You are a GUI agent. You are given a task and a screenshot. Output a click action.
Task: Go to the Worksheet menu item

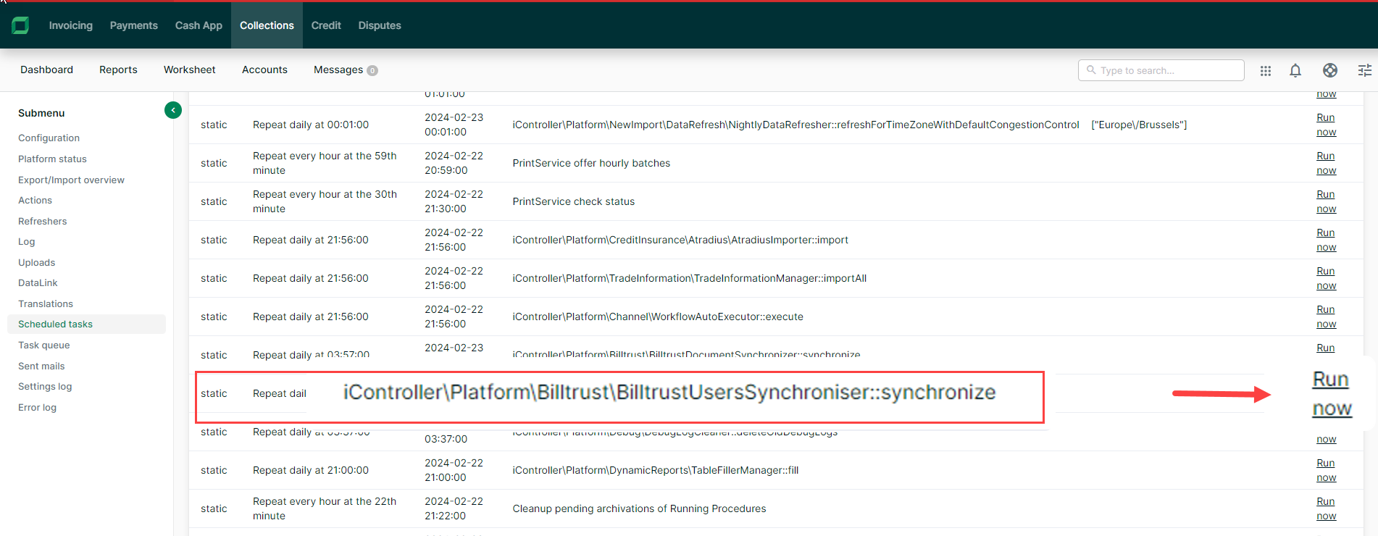click(x=189, y=70)
